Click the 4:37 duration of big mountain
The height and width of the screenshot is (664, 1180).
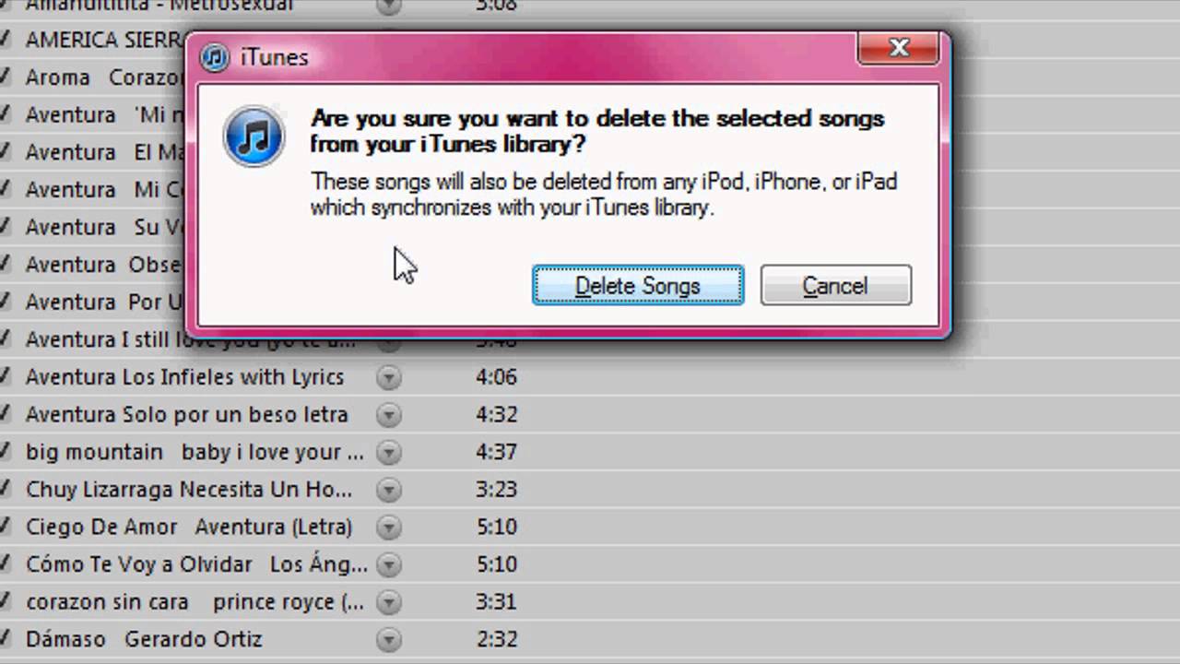point(496,453)
